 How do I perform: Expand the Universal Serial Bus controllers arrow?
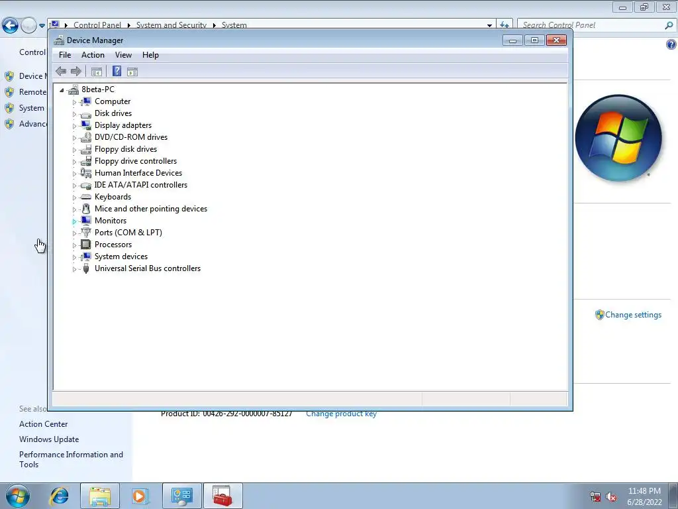point(74,269)
